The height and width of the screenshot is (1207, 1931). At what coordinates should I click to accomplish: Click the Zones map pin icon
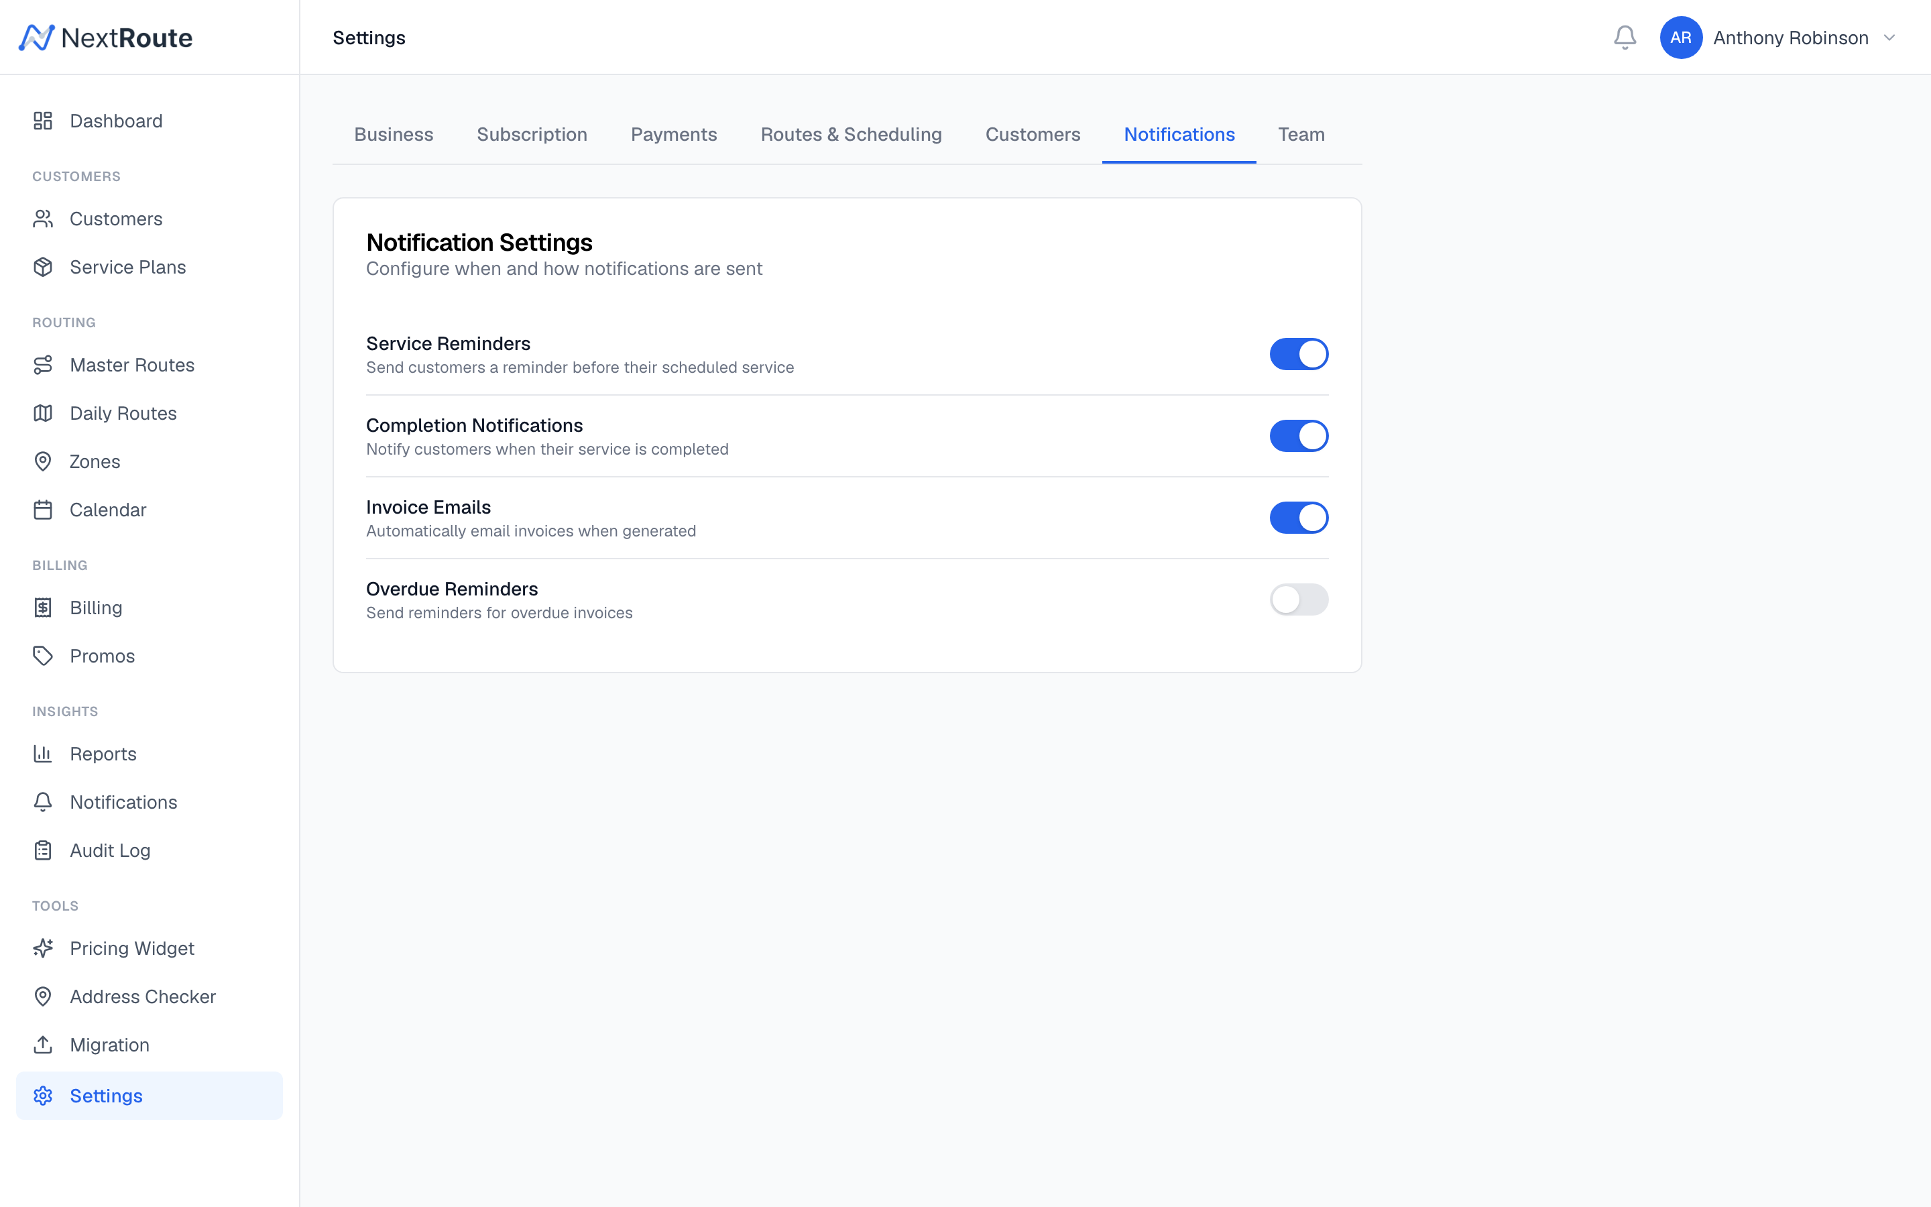coord(43,461)
